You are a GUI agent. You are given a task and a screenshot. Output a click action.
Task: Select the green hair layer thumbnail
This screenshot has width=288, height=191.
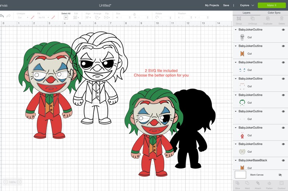(x=242, y=102)
